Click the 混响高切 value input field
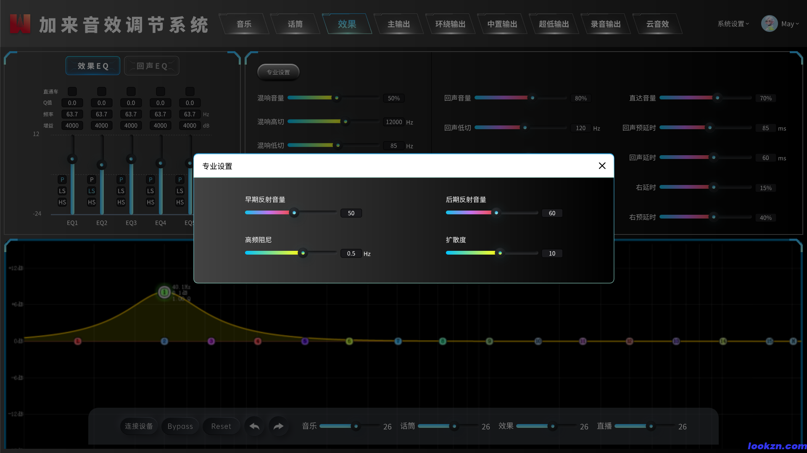The image size is (807, 453). 394,122
